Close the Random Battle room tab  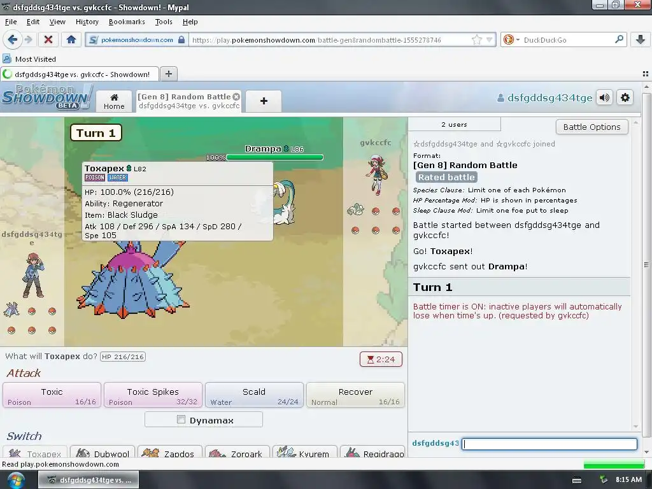236,97
